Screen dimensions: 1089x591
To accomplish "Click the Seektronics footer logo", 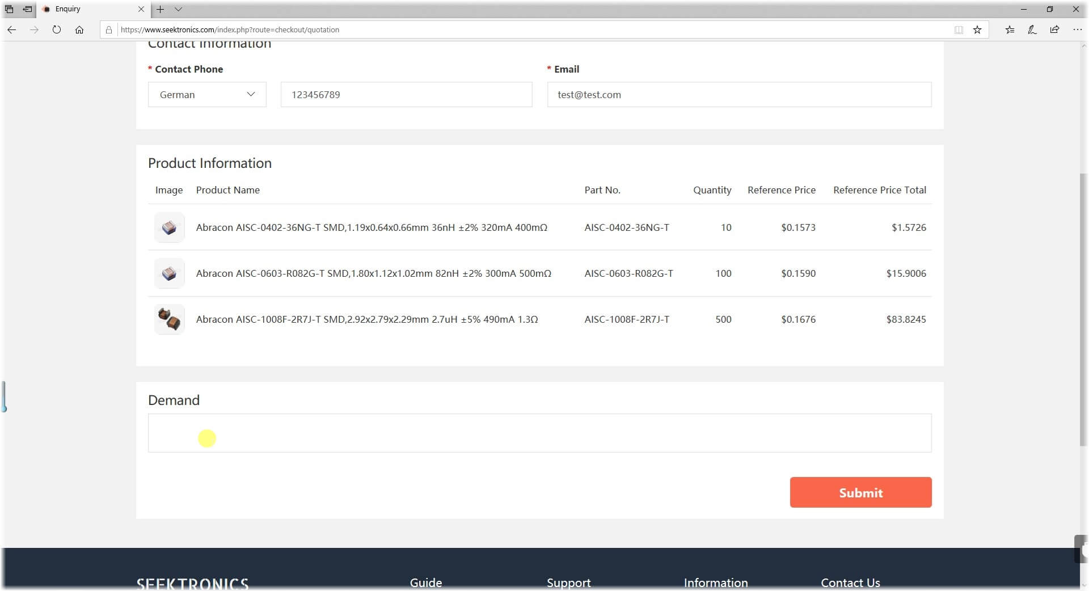I will point(192,584).
